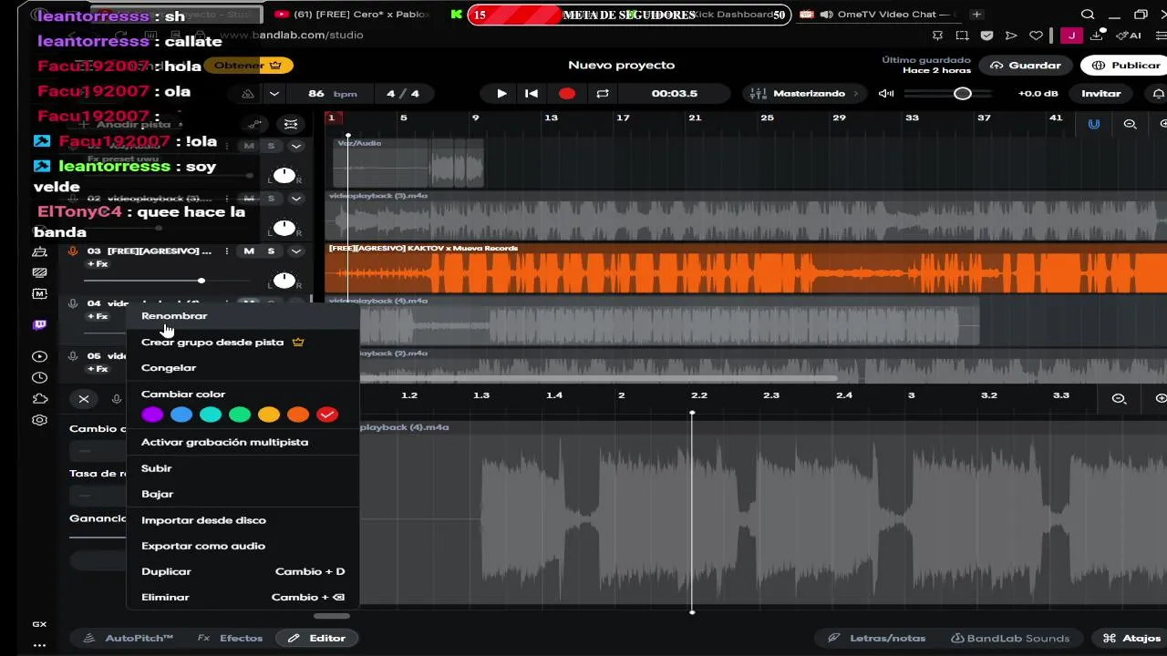The height and width of the screenshot is (656, 1167).
Task: Toggle the loop/cycle mode button
Action: [602, 94]
